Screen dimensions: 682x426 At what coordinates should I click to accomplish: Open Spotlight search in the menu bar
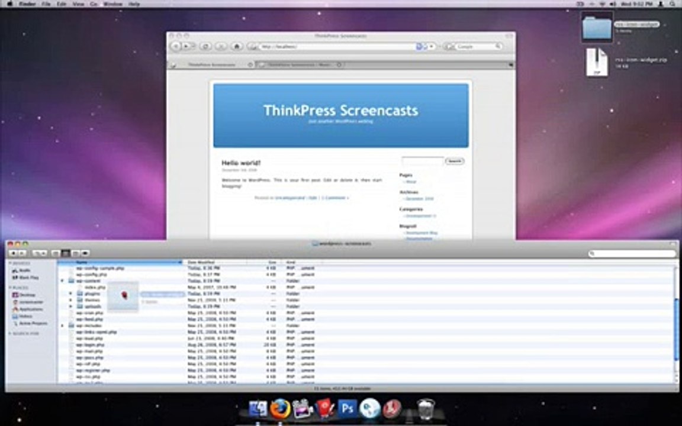(673, 4)
